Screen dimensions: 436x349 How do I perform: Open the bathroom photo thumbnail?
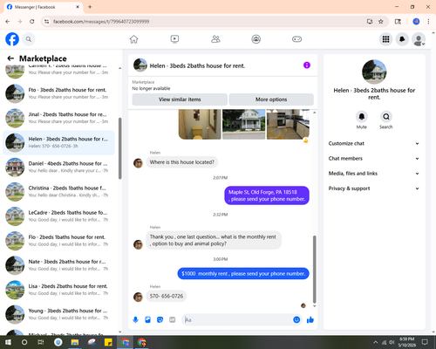click(200, 124)
